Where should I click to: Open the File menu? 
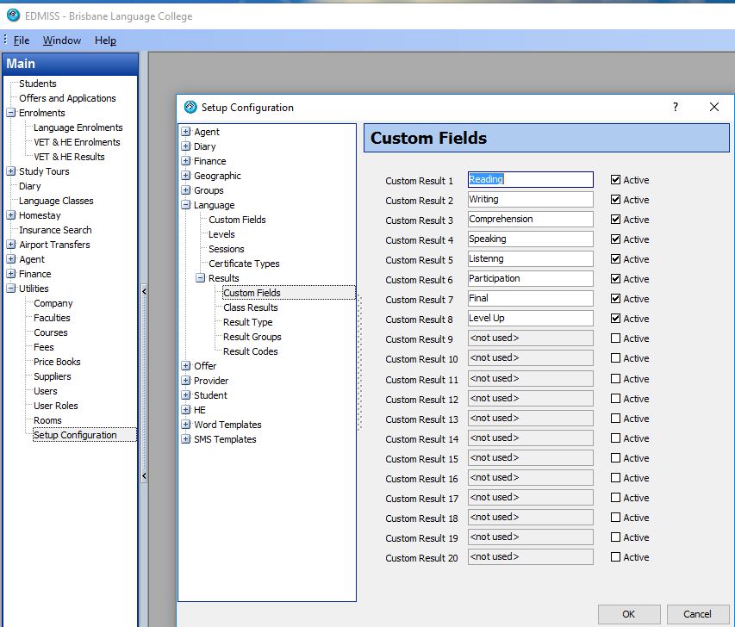point(21,40)
